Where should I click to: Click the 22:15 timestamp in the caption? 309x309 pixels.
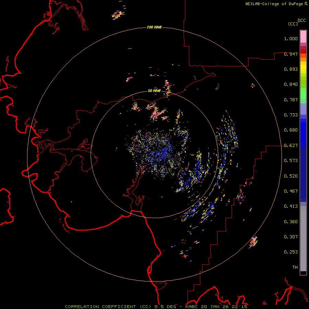click(240, 307)
